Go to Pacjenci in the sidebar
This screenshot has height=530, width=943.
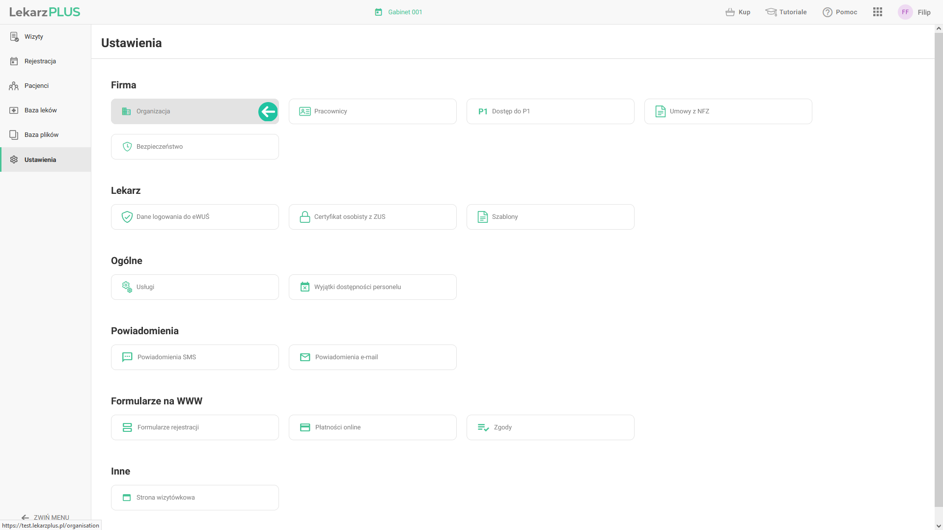36,86
